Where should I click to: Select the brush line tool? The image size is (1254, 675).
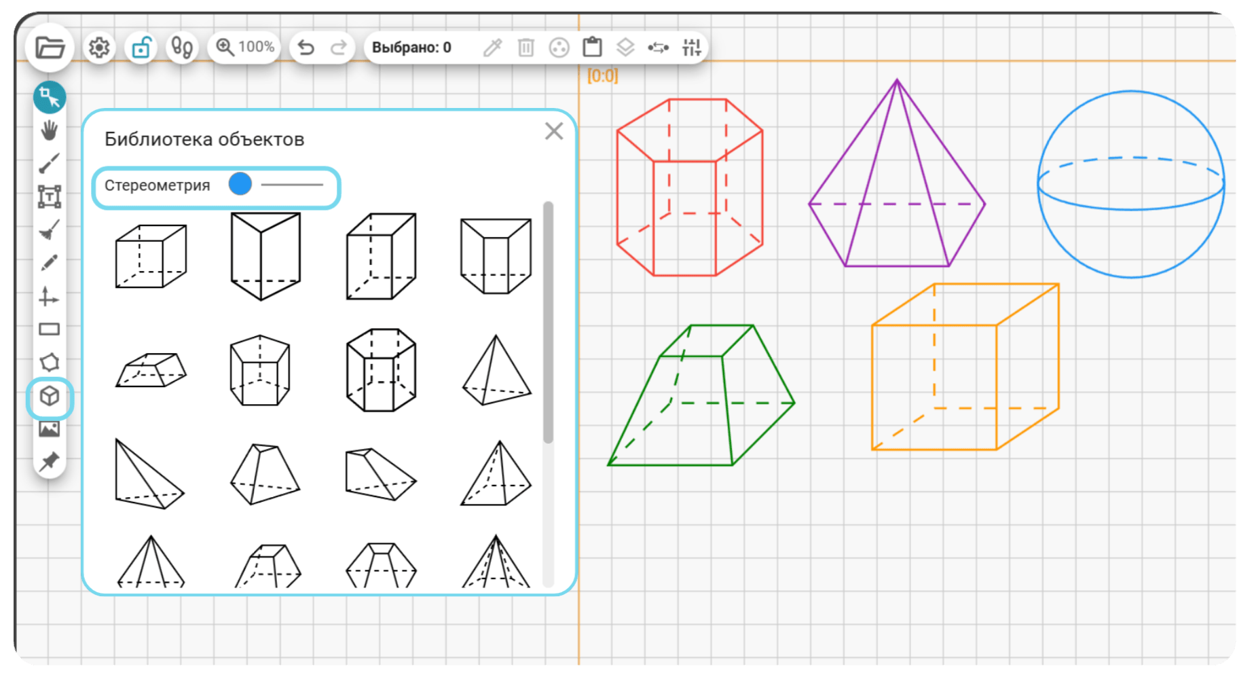coord(50,164)
